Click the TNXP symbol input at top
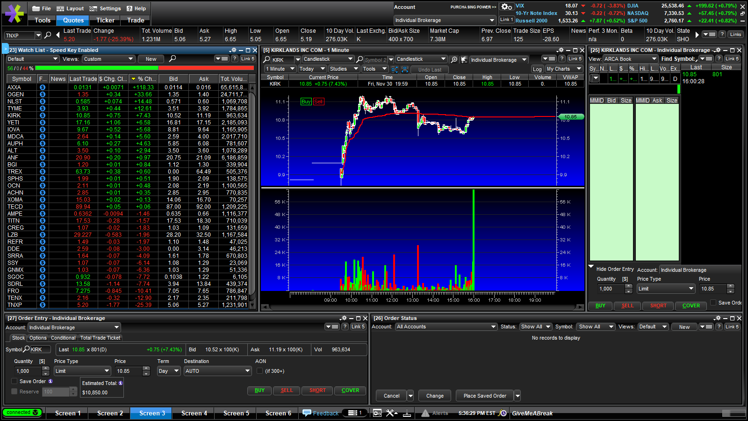Screen dimensions: 748x421 click(20, 36)
